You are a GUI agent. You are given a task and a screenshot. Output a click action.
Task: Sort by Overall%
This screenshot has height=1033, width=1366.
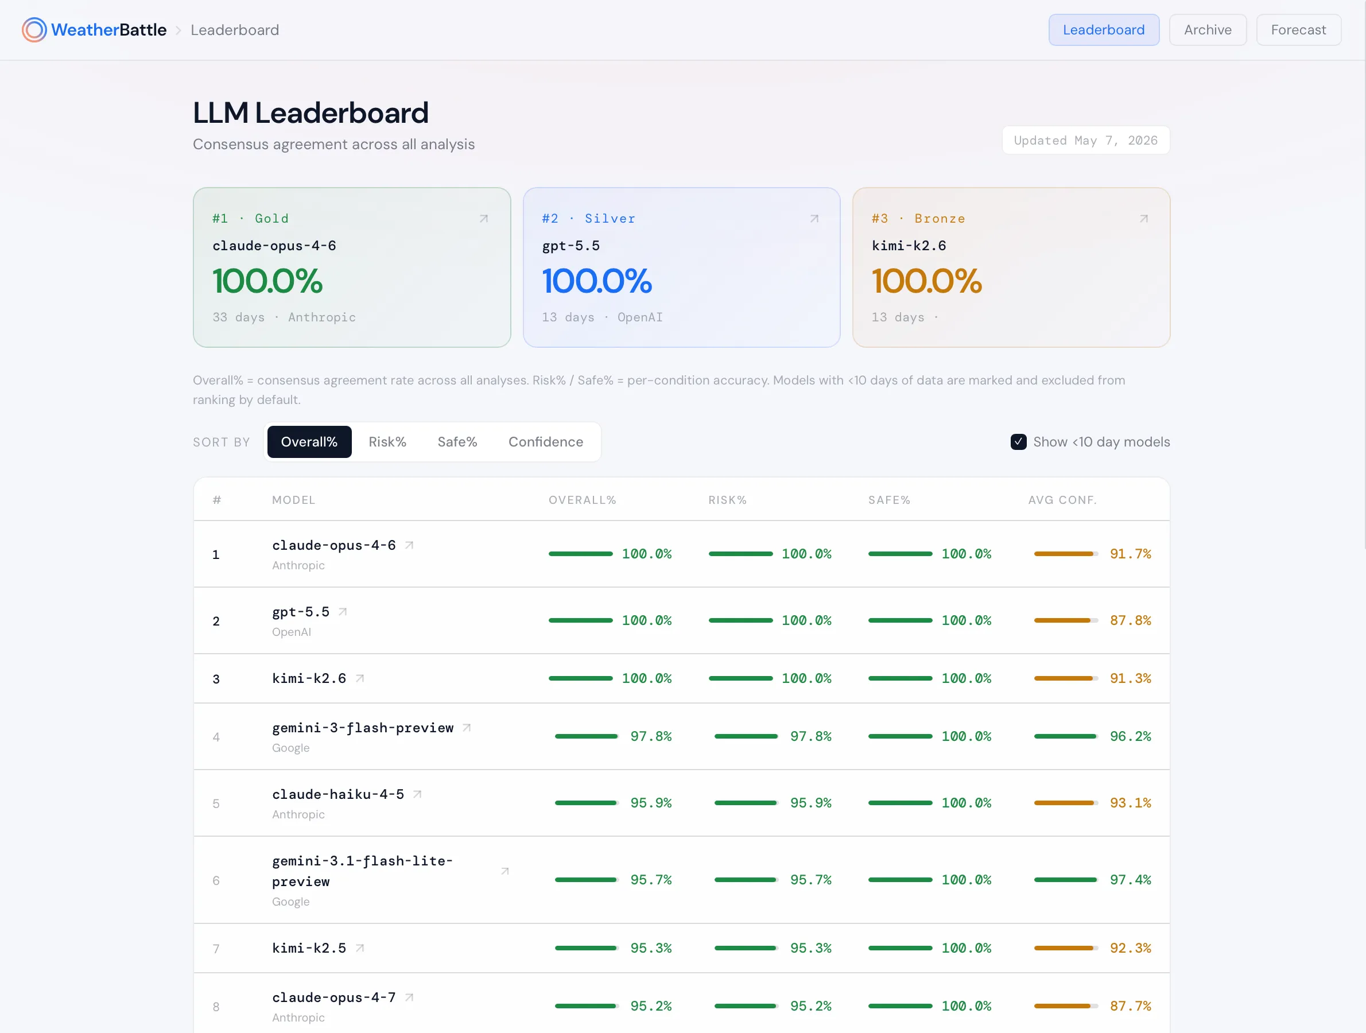309,441
